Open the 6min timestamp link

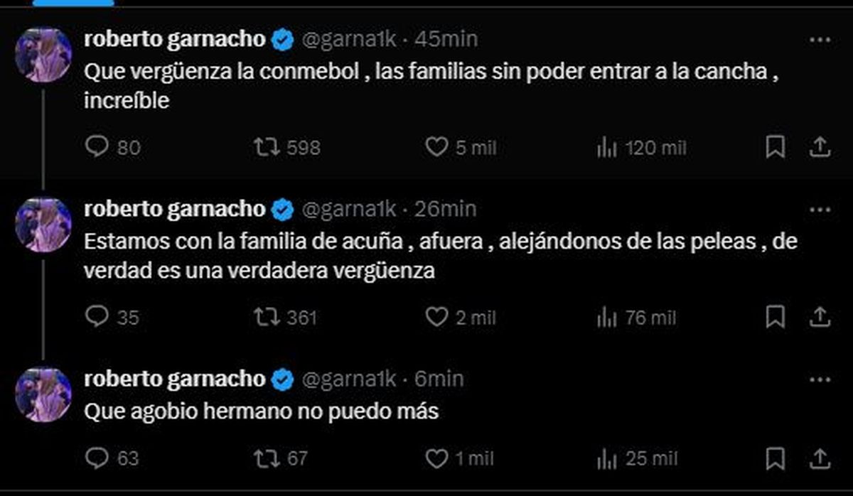click(439, 379)
